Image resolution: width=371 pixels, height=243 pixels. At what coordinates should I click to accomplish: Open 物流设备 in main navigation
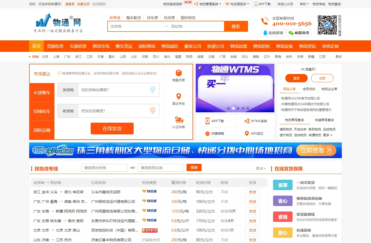click(x=285, y=46)
